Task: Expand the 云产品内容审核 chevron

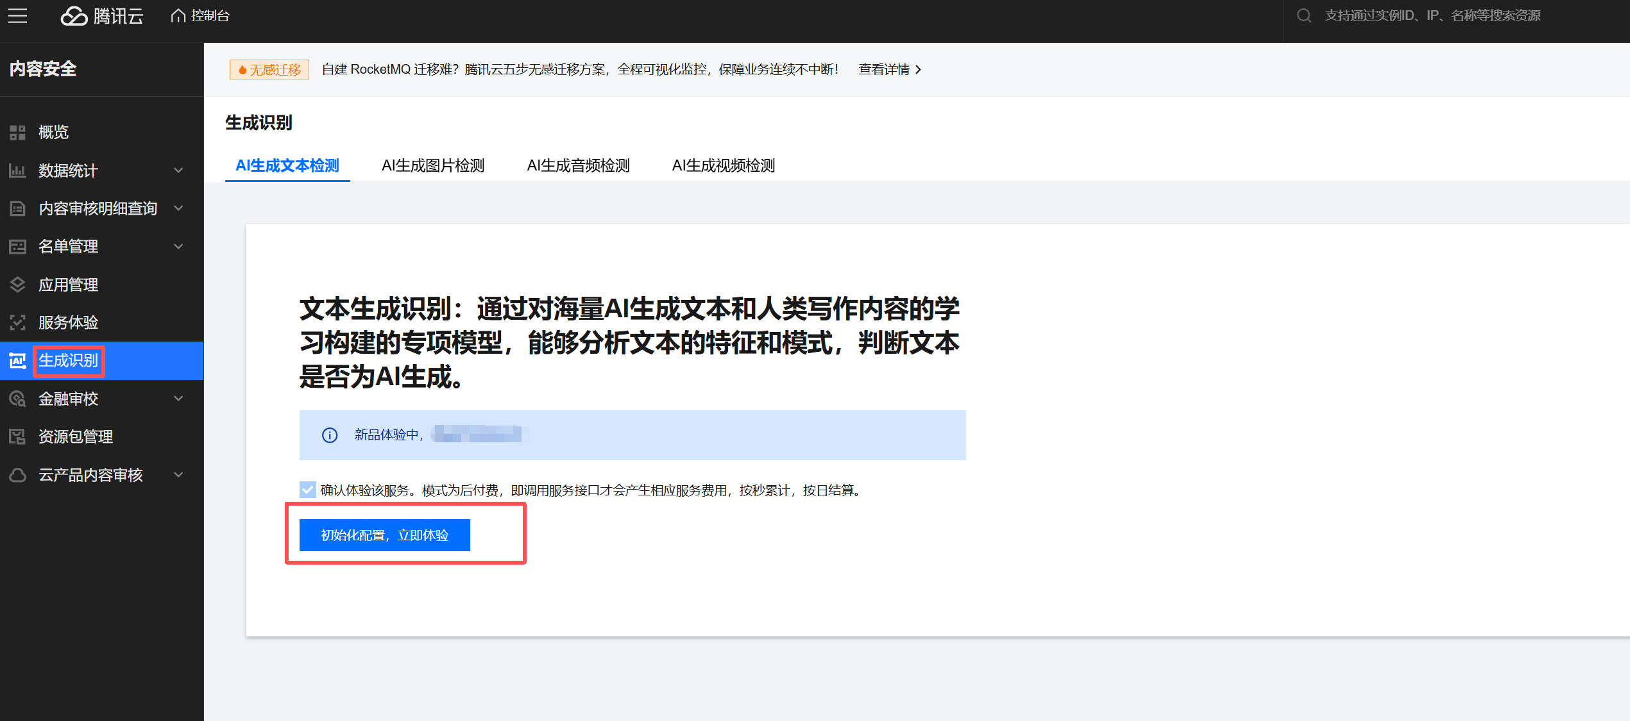Action: pos(179,475)
